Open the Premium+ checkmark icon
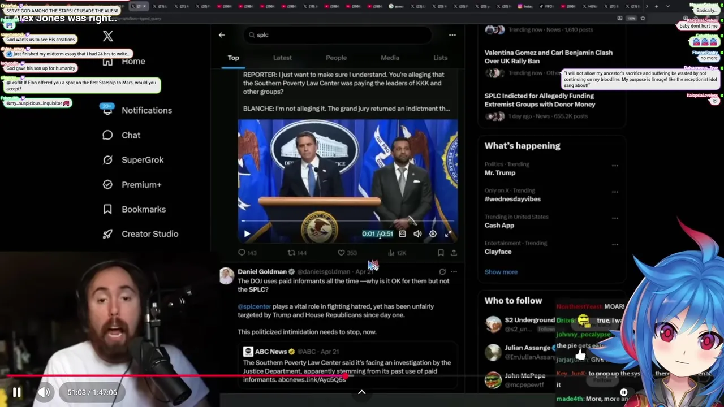The width and height of the screenshot is (724, 407). click(x=107, y=184)
